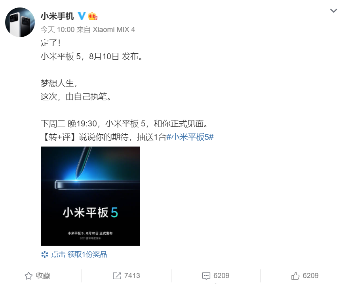Click the 小米手机 profile avatar

[x=20, y=23]
